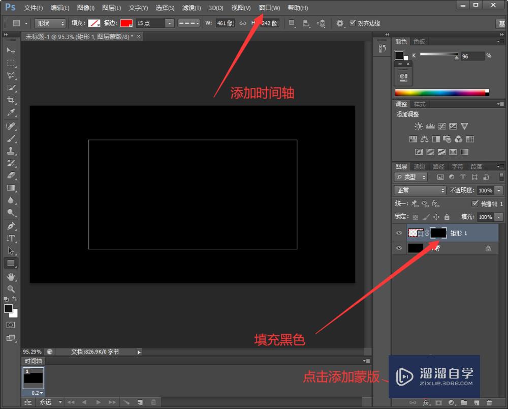Select the Zoom tool
508x409 pixels.
(11, 288)
